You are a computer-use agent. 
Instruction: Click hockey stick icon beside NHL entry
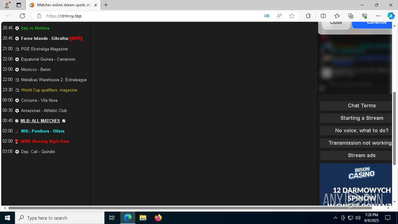[x=17, y=131]
